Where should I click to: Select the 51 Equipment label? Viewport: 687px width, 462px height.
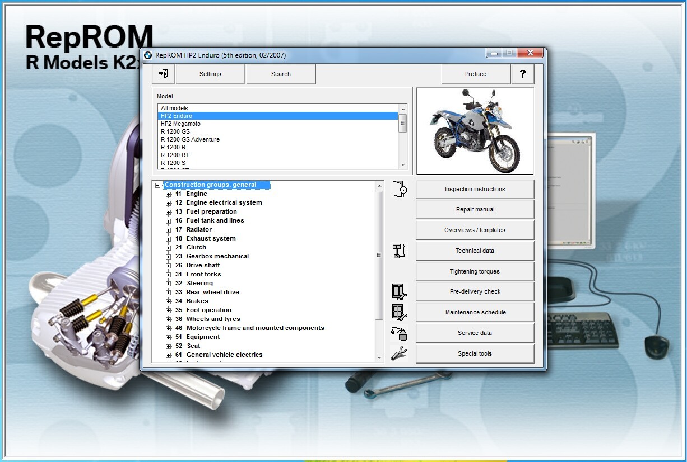197,337
